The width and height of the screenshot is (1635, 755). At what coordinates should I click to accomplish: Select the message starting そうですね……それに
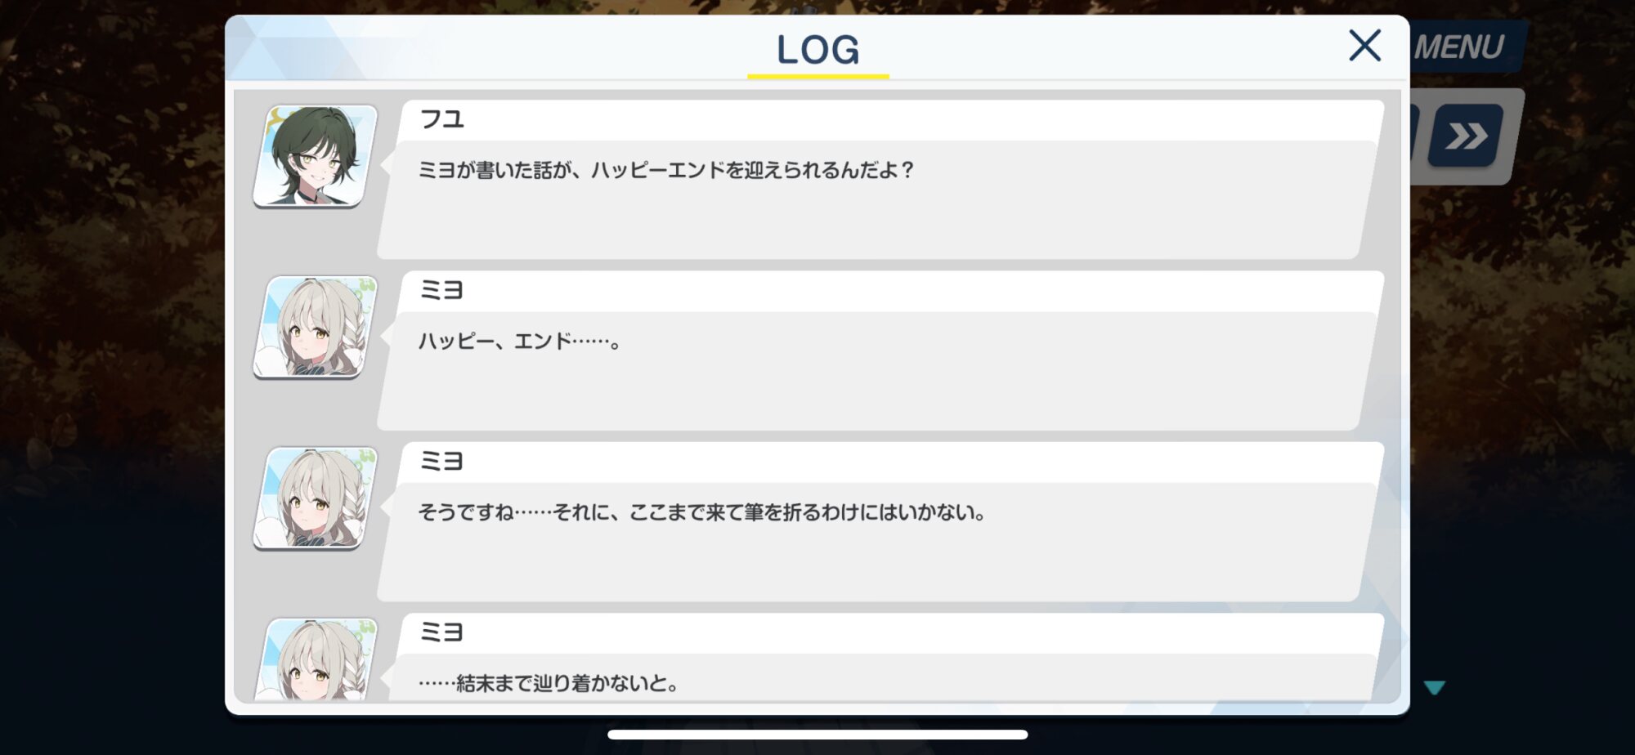880,542
